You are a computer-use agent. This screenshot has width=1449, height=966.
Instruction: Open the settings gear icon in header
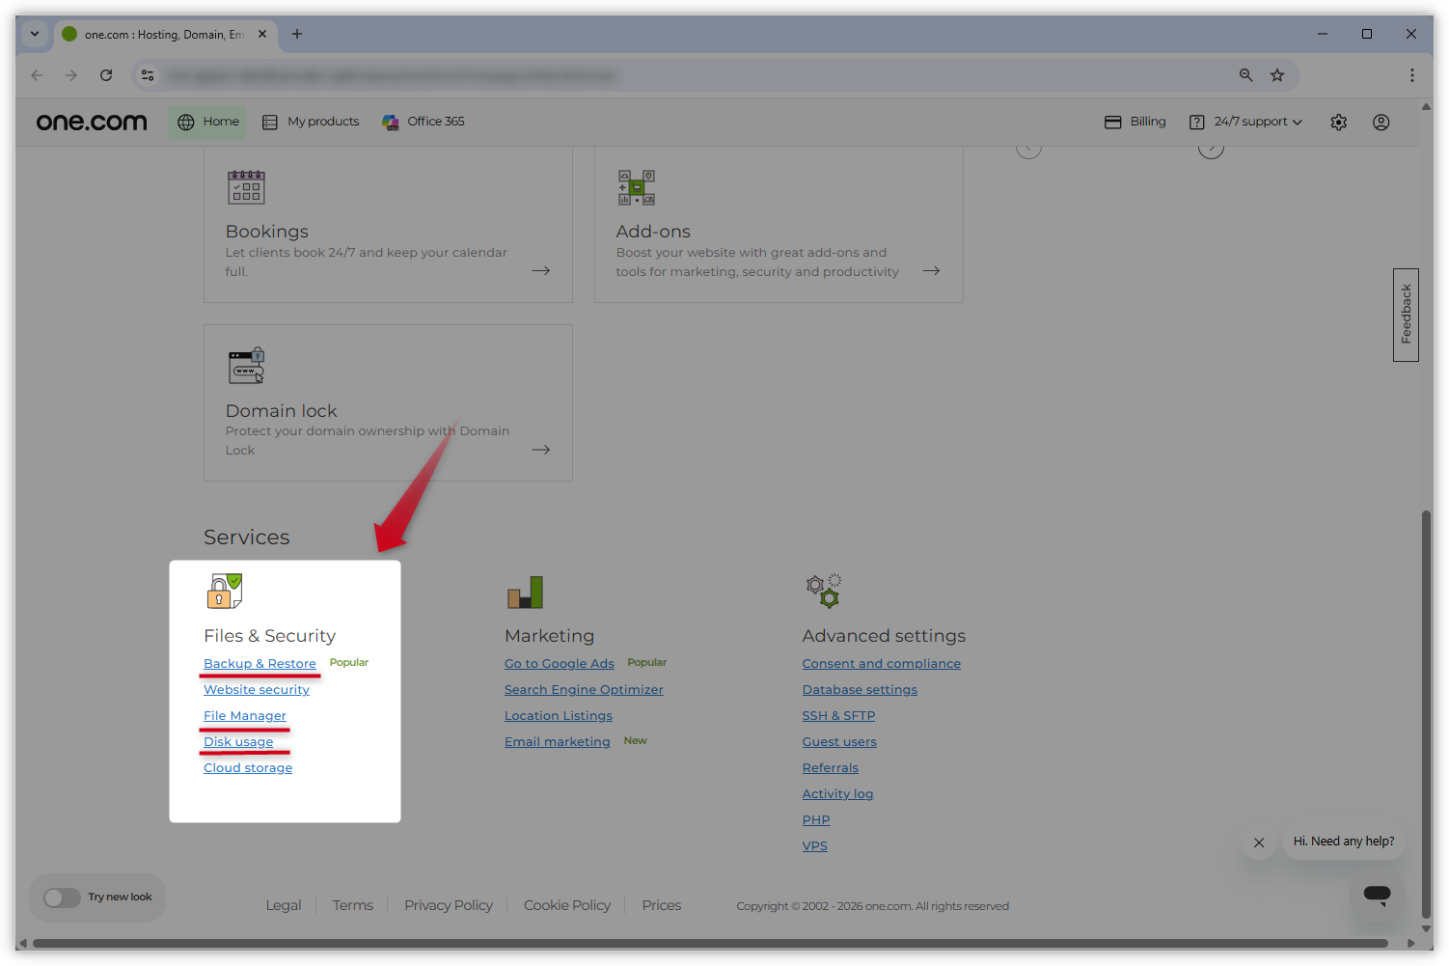click(1338, 123)
